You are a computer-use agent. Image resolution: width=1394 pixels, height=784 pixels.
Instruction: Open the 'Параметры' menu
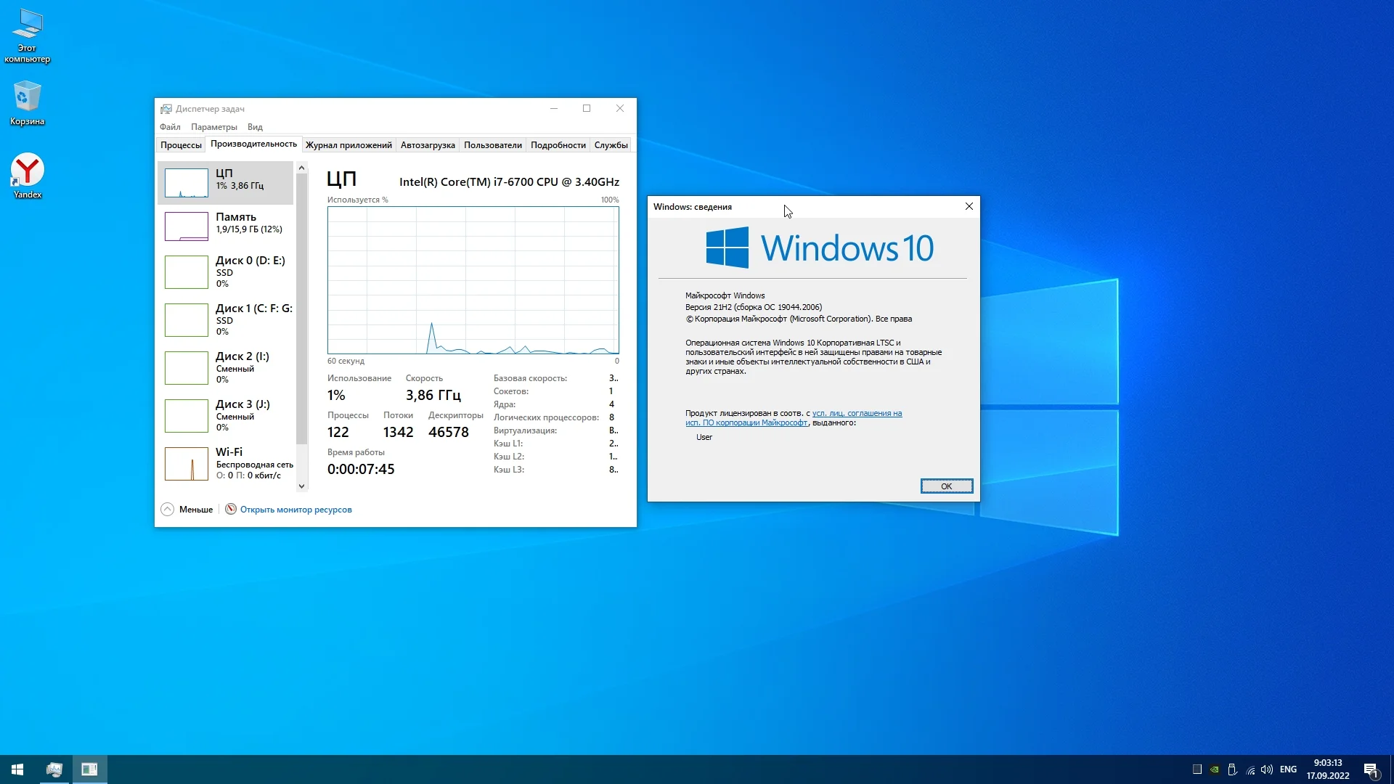click(x=213, y=127)
